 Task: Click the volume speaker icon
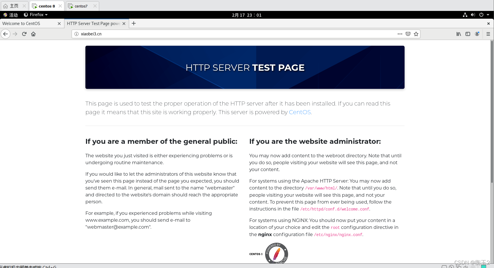point(473,15)
